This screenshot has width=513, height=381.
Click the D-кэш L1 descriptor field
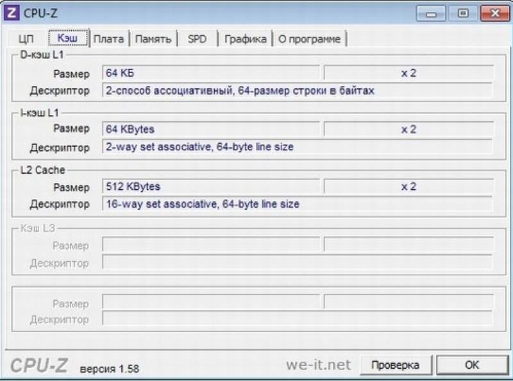pyautogui.click(x=297, y=90)
